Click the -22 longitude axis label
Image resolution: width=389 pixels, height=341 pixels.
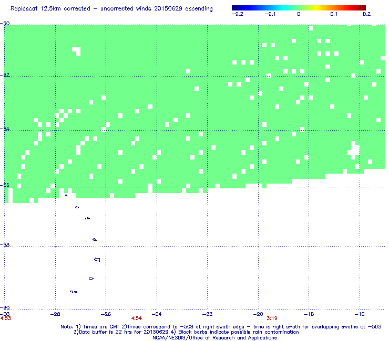pos(208,314)
